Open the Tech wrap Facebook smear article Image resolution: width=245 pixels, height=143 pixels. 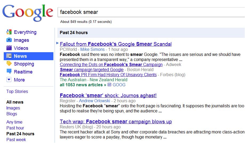[x=116, y=122]
